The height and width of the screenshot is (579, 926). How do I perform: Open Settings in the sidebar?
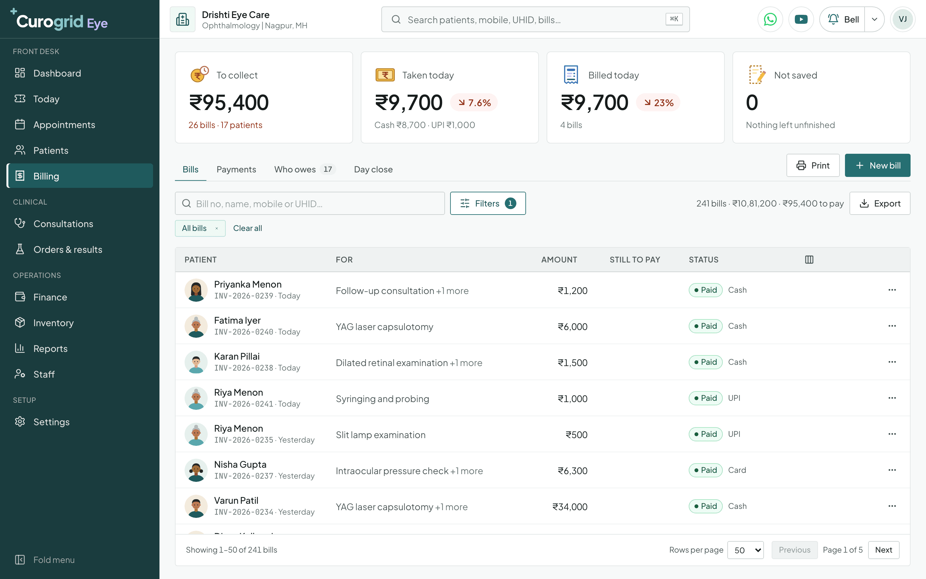(80, 422)
